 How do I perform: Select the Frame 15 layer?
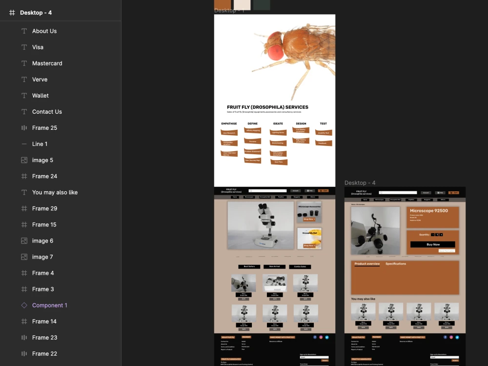pyautogui.click(x=61, y=224)
